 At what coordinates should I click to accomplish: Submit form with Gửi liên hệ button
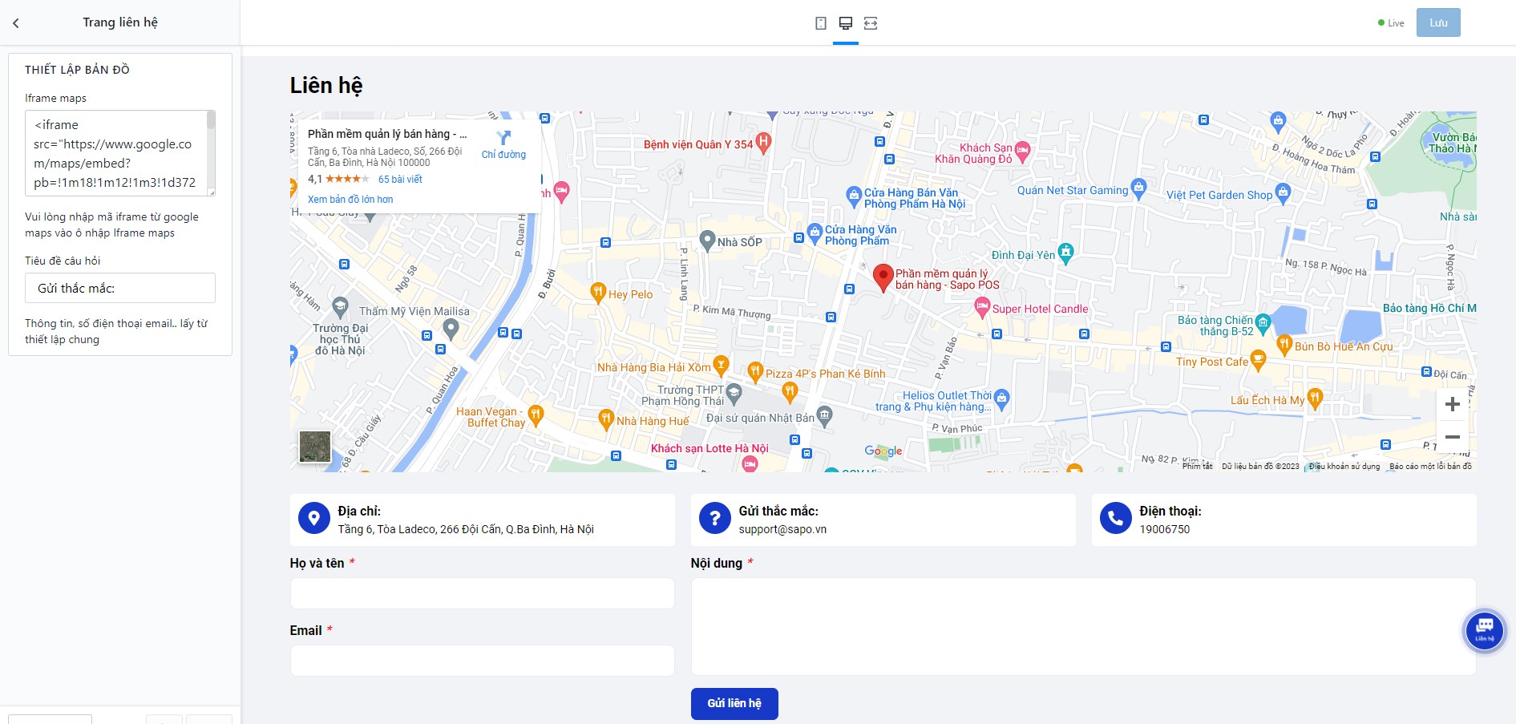click(x=734, y=704)
